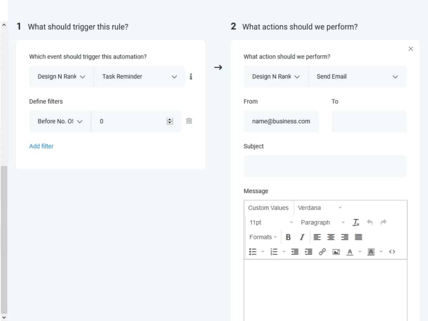Click the insert image icon
The image size is (428, 321).
coord(336,252)
